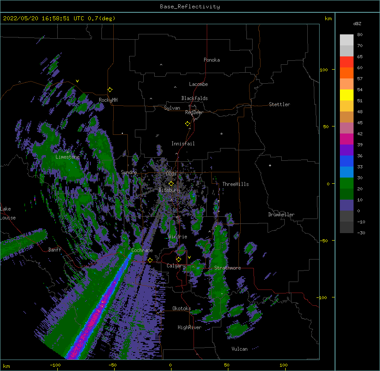Click the Innisfail city label
This screenshot has width=380, height=371.
[x=183, y=144]
